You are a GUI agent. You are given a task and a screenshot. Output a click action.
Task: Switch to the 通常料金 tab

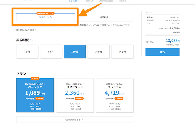point(104,18)
